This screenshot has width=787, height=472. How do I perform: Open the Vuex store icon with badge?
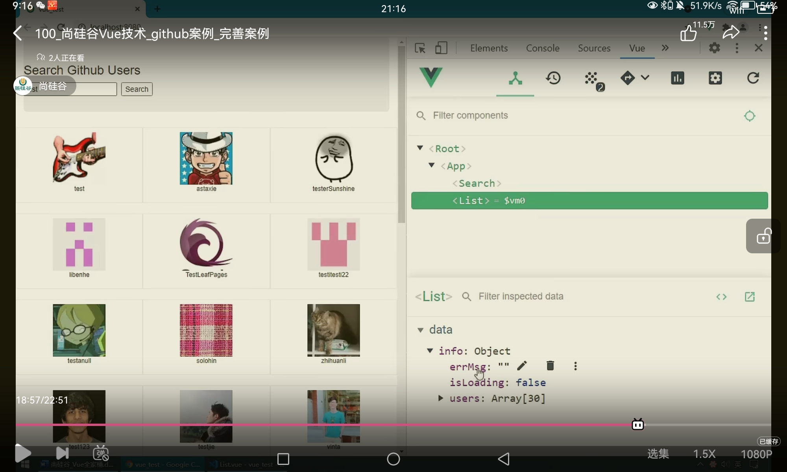(591, 79)
